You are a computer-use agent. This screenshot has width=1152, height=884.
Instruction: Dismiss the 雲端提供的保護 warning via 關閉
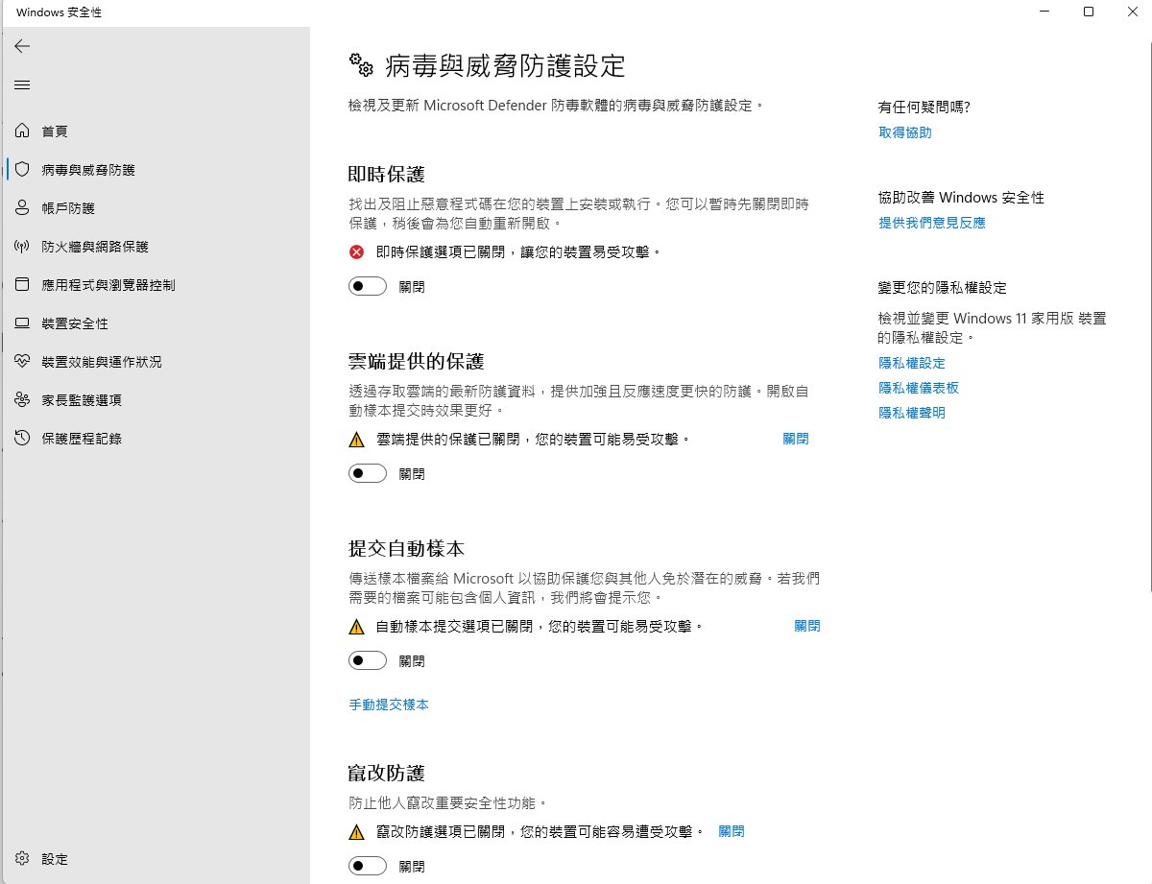point(796,439)
